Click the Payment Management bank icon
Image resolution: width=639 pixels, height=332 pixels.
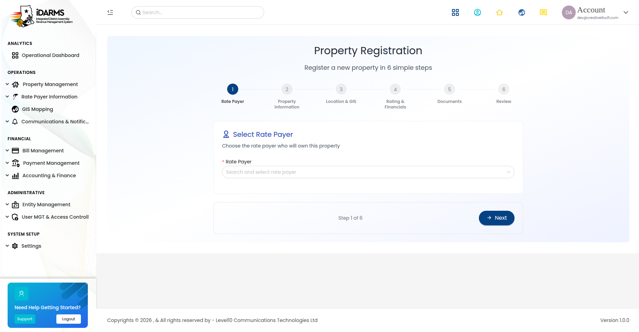(16, 163)
